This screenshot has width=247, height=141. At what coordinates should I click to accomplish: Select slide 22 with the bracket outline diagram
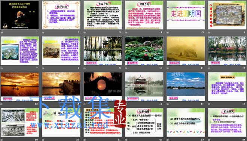pos(144,122)
